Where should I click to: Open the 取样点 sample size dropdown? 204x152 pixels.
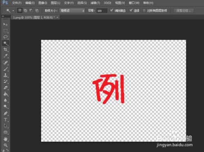point(72,11)
